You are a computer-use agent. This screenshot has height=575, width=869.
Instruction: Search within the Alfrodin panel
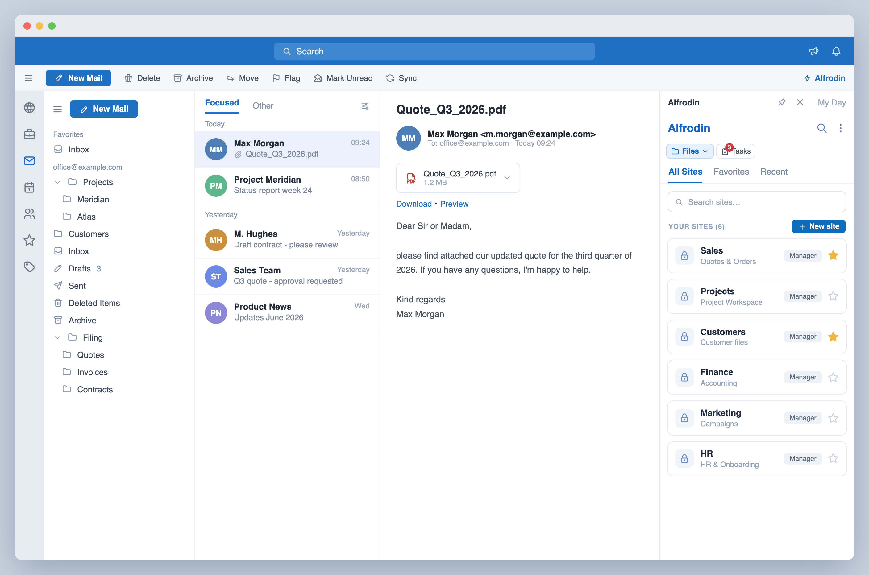pos(822,128)
